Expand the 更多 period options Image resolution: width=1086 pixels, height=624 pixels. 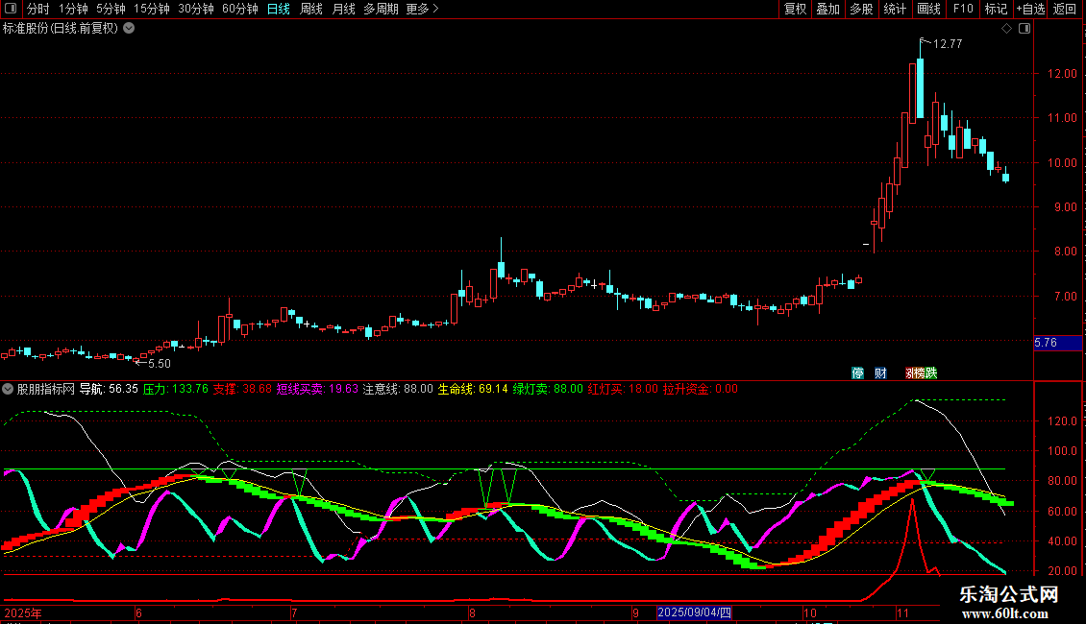422,9
